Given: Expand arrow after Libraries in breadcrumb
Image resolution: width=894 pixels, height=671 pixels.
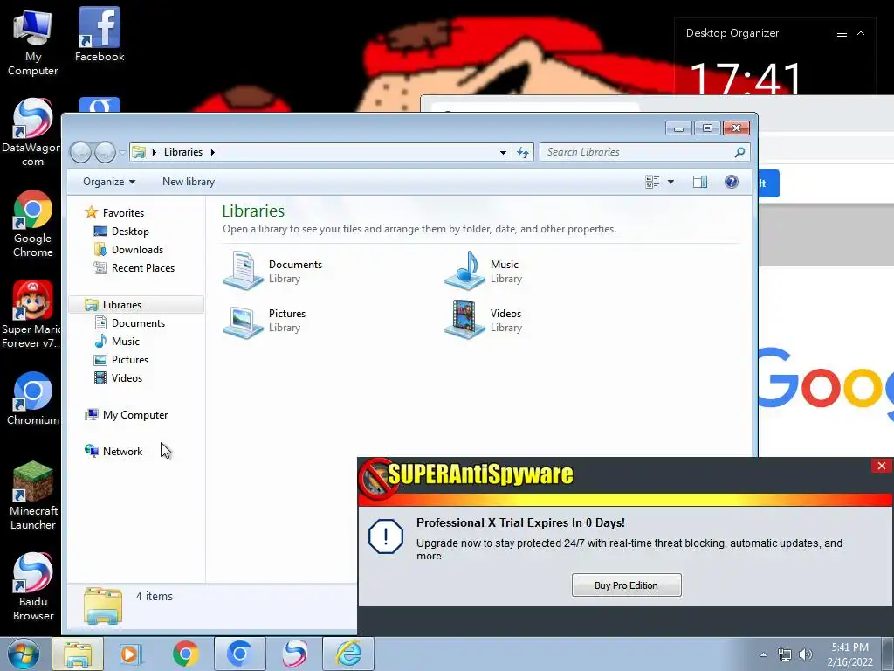Looking at the screenshot, I should pyautogui.click(x=213, y=152).
